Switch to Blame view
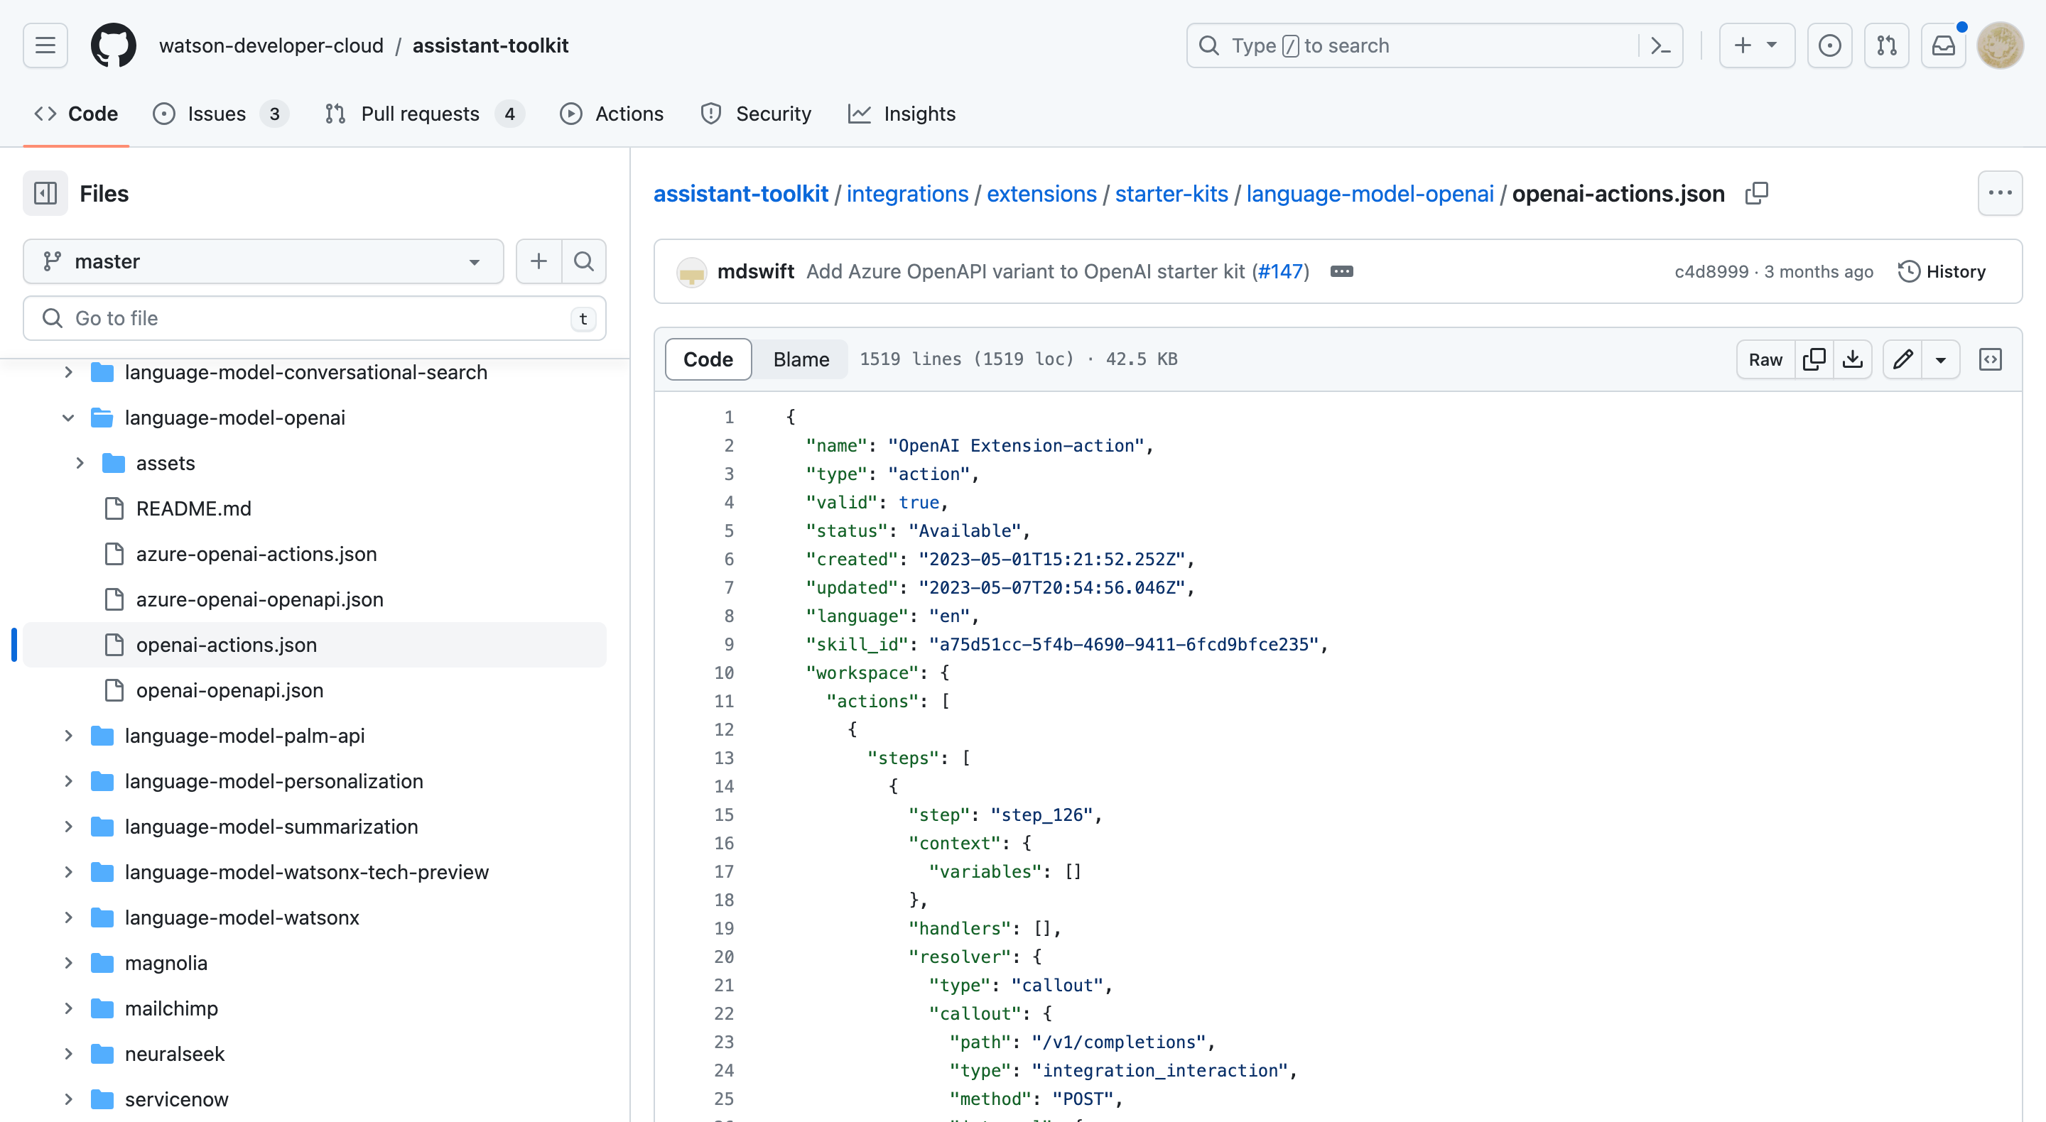The width and height of the screenshot is (2046, 1122). point(801,360)
